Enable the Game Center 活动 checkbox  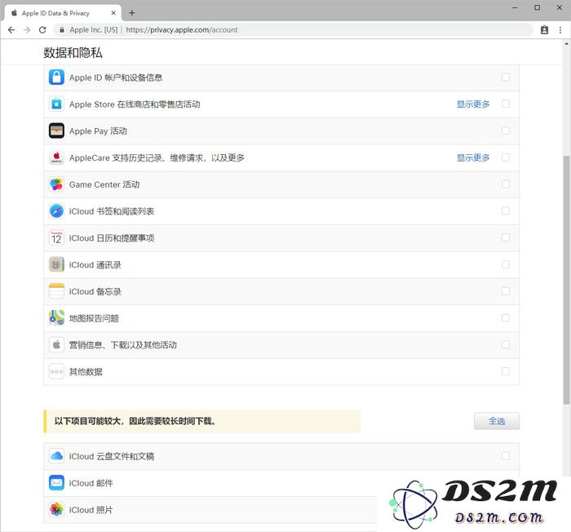point(506,184)
